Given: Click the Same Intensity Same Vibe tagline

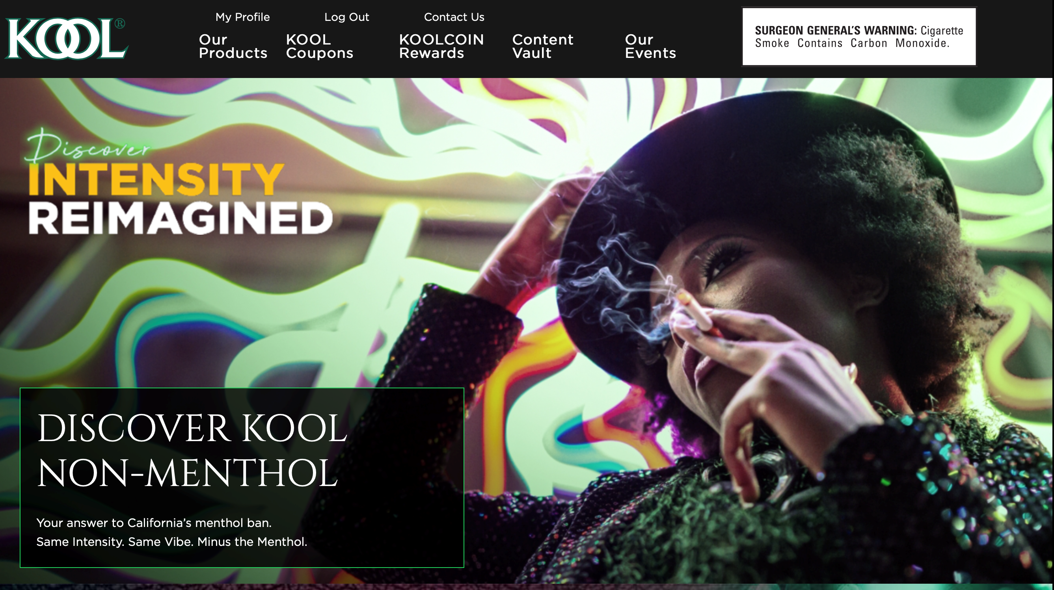Looking at the screenshot, I should (x=171, y=542).
